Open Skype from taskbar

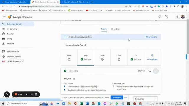[x=99, y=103]
